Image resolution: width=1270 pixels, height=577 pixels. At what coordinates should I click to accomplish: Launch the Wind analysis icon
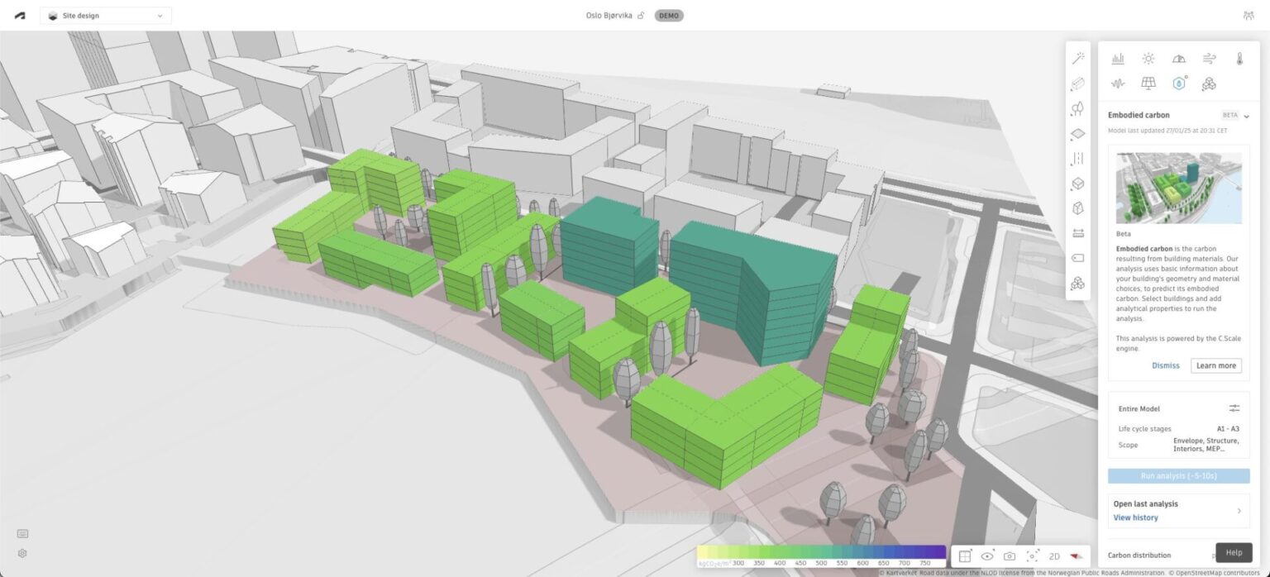tap(1207, 58)
